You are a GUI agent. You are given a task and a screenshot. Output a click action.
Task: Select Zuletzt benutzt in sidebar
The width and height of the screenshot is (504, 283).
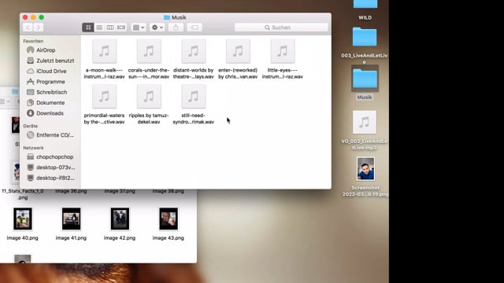pos(50,61)
